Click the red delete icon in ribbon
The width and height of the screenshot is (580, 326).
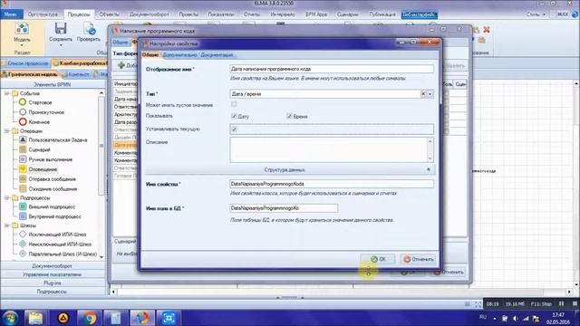487,30
